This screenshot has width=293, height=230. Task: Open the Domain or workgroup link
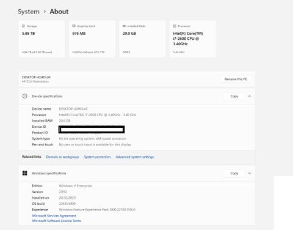pyautogui.click(x=62, y=157)
